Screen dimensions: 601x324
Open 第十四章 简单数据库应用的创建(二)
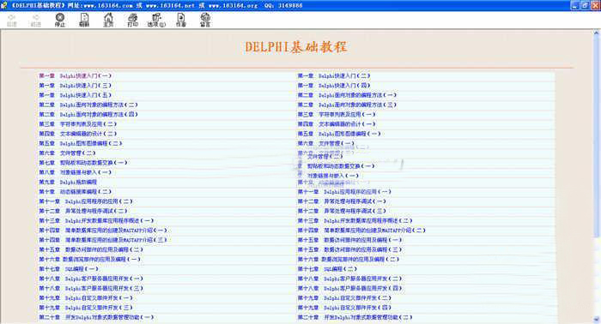click(361, 231)
